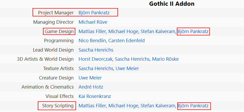Open Michael Rüve's credits page
Screen dimensions: 244x112
tap(93, 22)
